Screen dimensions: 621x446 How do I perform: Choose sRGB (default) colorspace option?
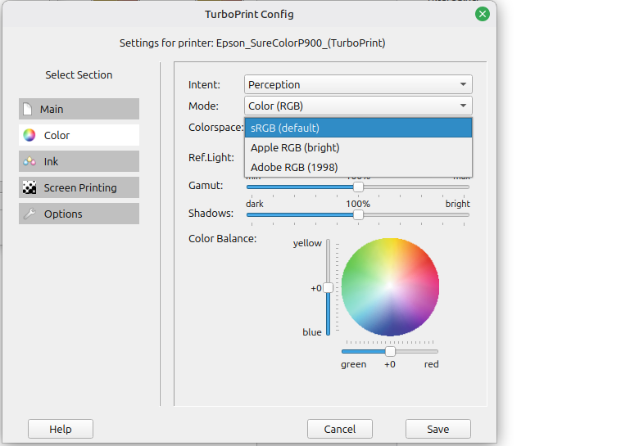[x=358, y=128]
